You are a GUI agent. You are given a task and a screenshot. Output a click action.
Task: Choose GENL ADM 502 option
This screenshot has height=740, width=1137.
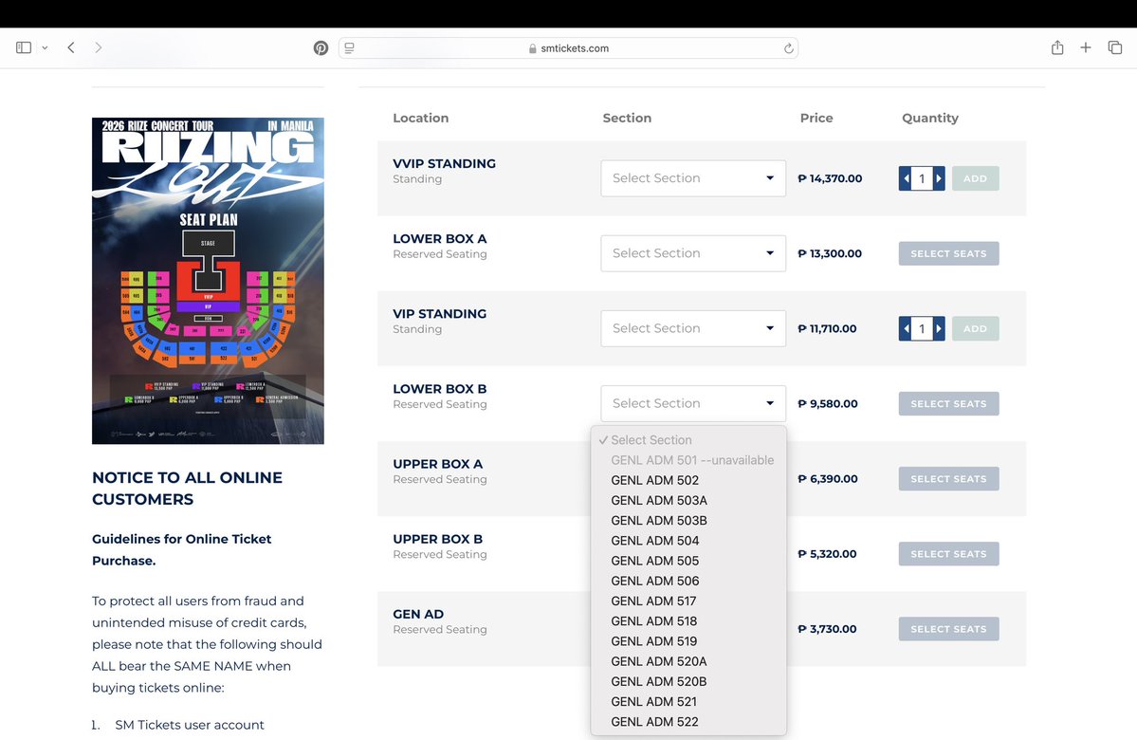688,480
